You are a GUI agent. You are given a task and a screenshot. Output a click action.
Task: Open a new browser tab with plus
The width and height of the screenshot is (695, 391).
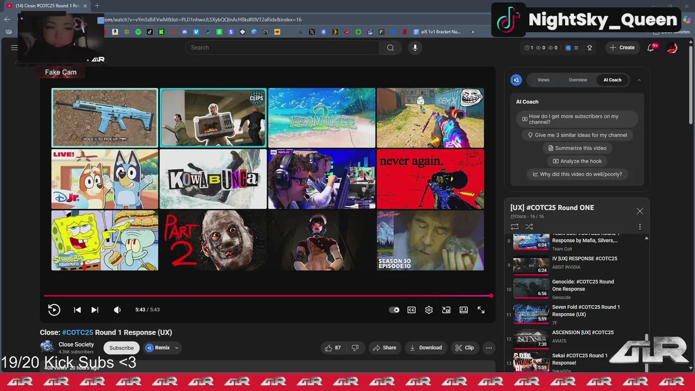[x=97, y=6]
